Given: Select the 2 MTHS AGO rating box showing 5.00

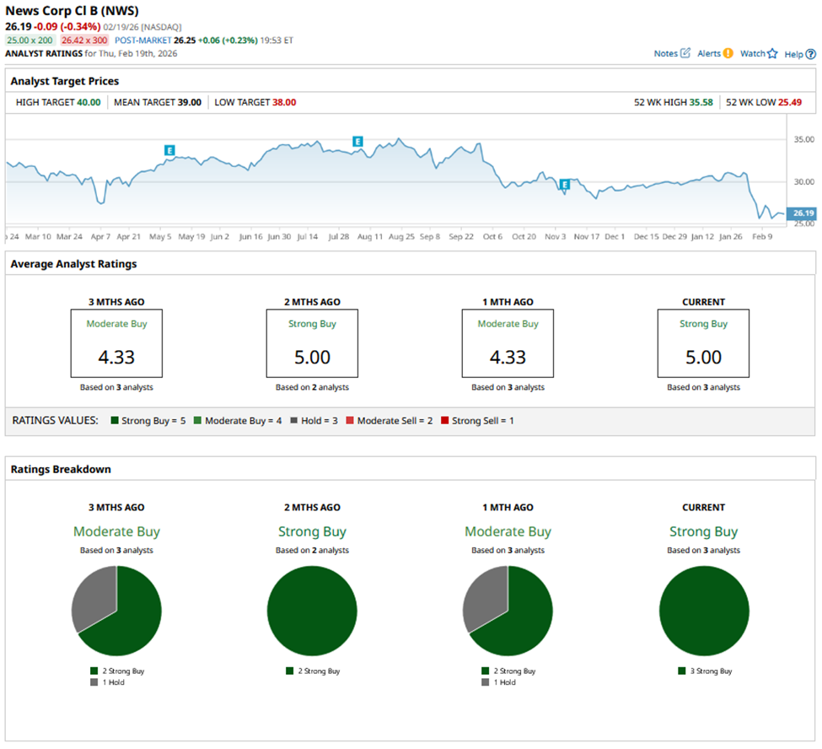Looking at the screenshot, I should point(312,343).
